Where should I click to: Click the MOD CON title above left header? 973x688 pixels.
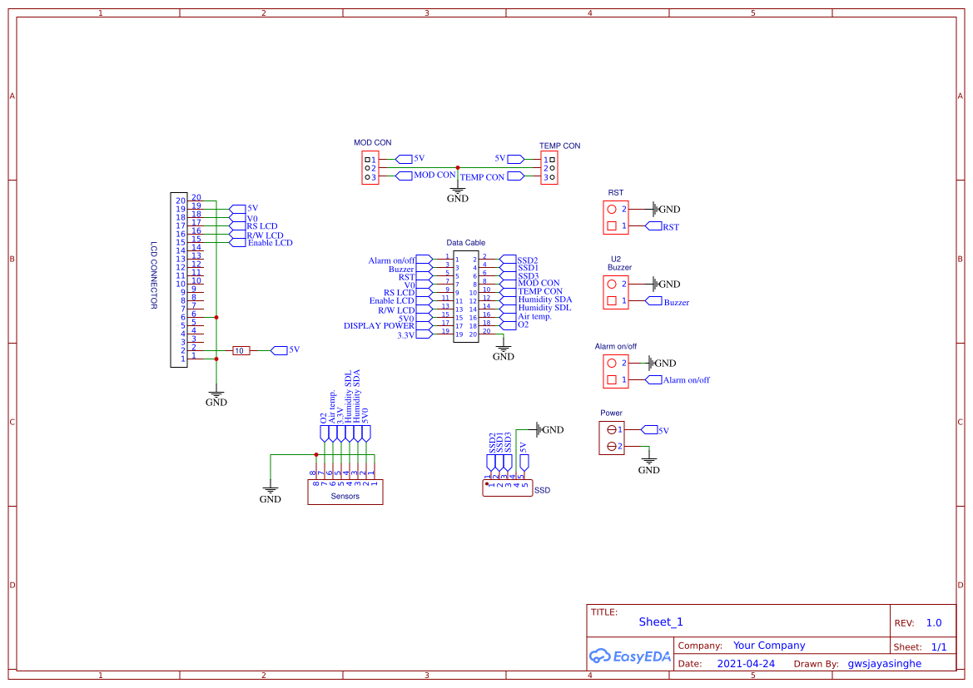pyautogui.click(x=372, y=143)
